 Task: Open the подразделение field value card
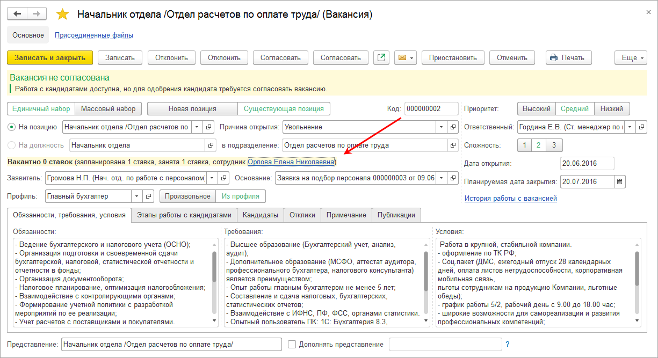coord(453,145)
